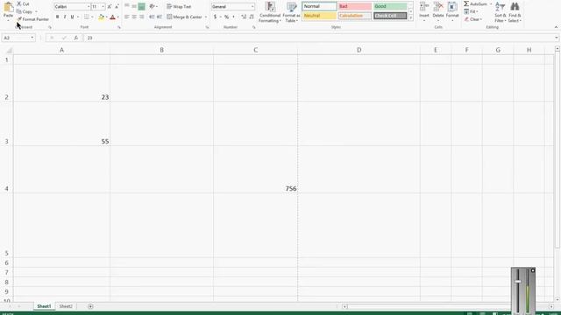Decrease the font size

pos(117,7)
